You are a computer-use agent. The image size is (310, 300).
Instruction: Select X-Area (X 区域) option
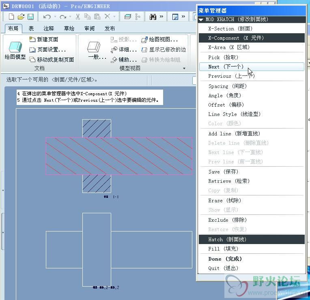tap(252, 47)
